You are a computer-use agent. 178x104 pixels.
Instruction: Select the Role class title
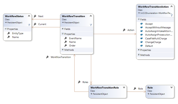(x=150, y=88)
